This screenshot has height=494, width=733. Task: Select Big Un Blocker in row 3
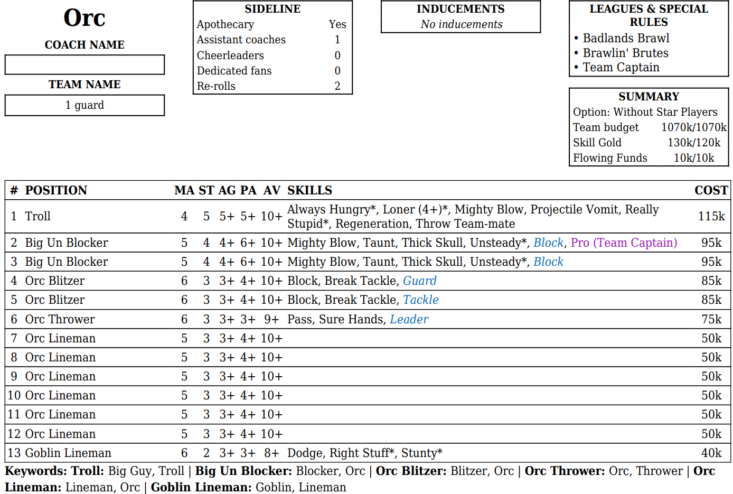pos(67,262)
